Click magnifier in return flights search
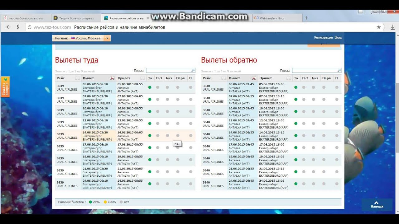 [339, 71]
